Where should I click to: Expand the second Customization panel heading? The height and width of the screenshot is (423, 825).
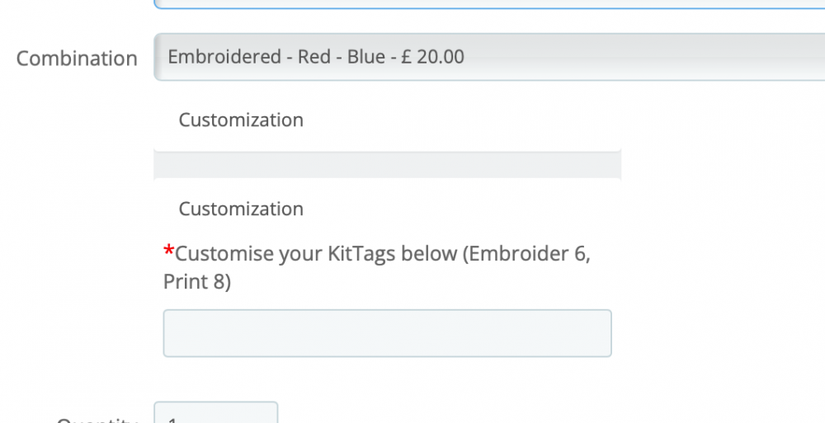241,209
